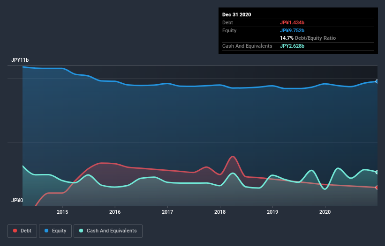Viewport: 385px width, 246px height.
Task: Click the 2020 x-axis label
Action: [x=325, y=212]
